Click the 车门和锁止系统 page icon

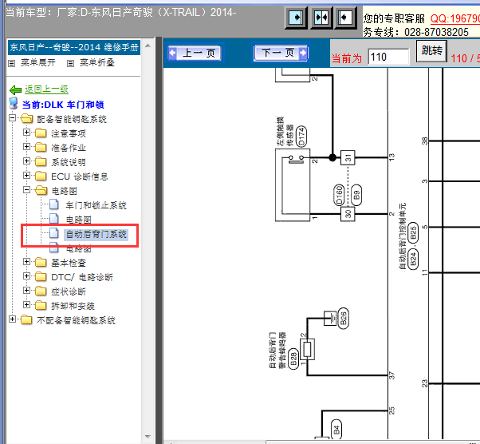click(x=54, y=204)
